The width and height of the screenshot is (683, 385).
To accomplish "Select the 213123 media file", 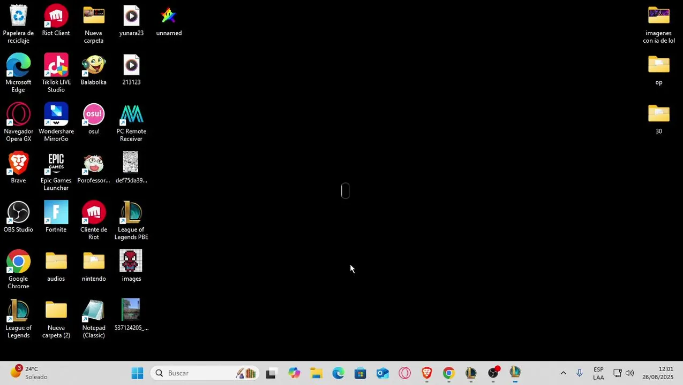I will pos(131,70).
